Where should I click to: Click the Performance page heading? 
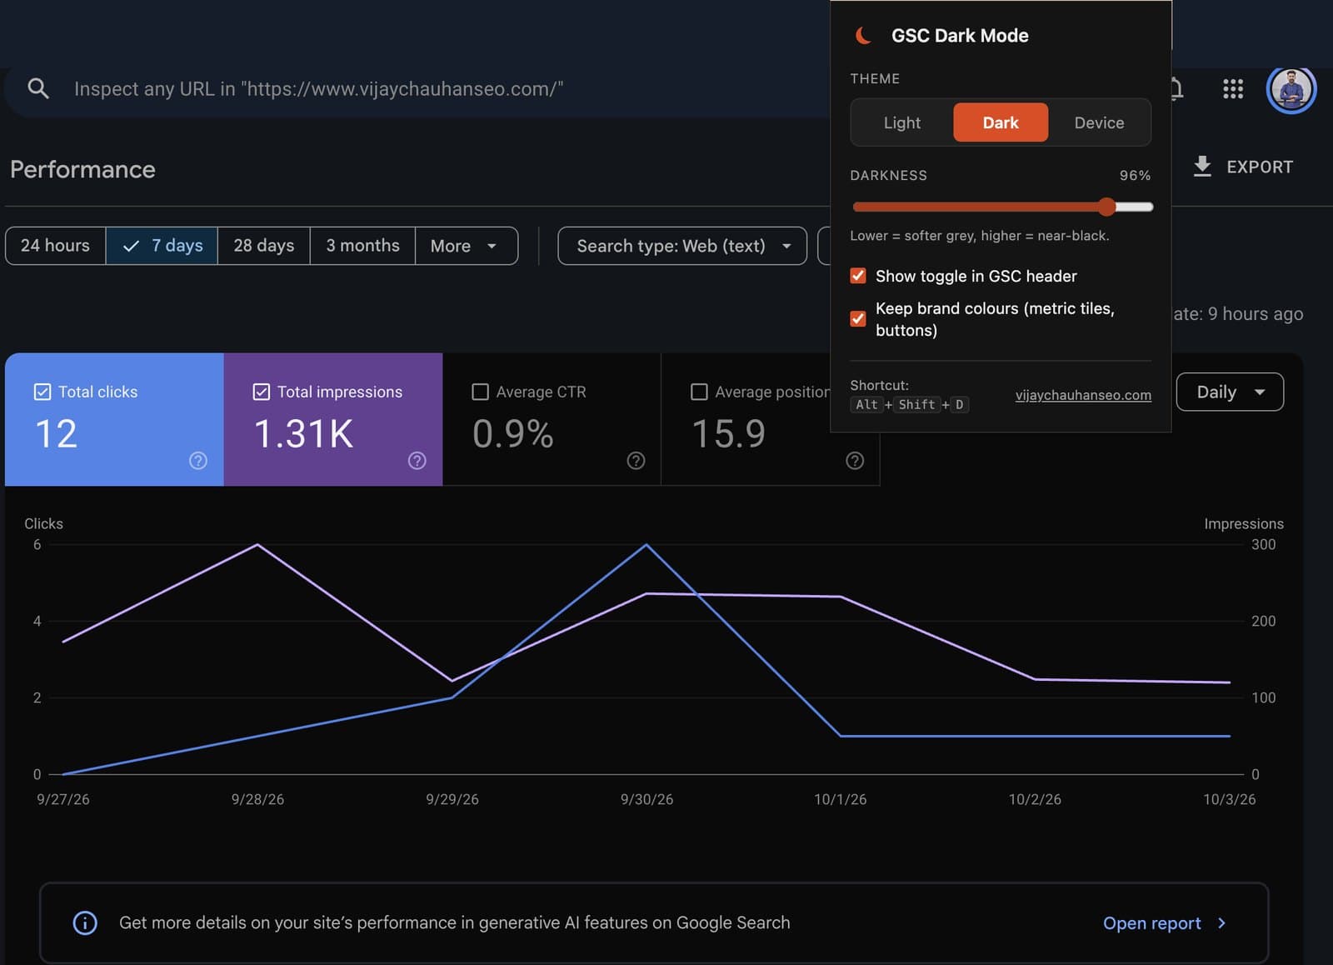[82, 169]
